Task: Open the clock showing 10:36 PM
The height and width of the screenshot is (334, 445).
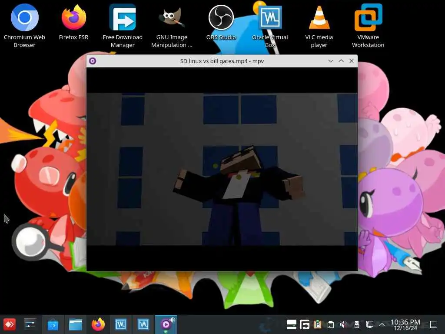Action: pos(405,324)
